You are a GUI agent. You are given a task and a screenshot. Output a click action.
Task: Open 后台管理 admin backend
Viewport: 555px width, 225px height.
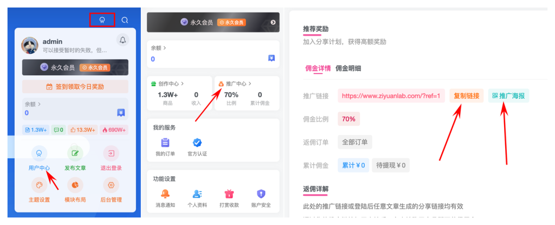pyautogui.click(x=111, y=190)
